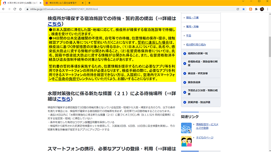This screenshot has height=152, width=271.
Task: Open the RSS feed extension icon
Action: [x=250, y=9]
